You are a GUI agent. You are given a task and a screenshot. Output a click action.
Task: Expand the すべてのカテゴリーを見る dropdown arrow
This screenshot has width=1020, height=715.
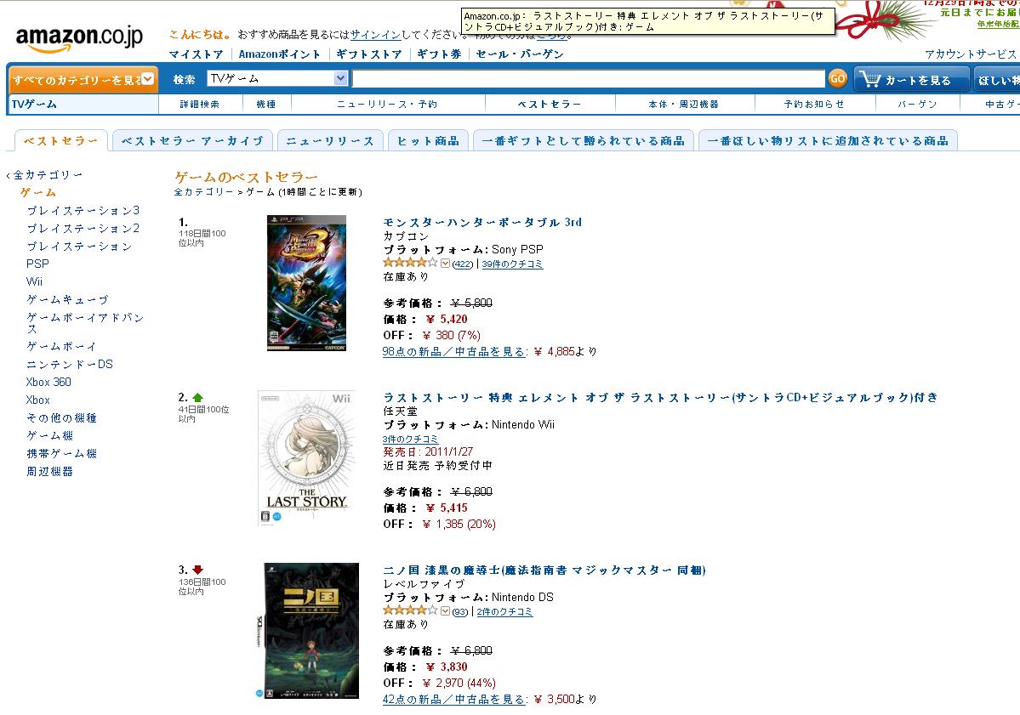tap(148, 79)
